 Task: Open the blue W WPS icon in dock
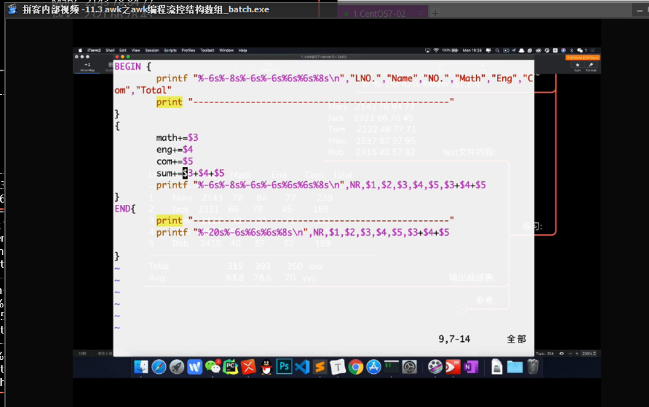[x=194, y=367]
